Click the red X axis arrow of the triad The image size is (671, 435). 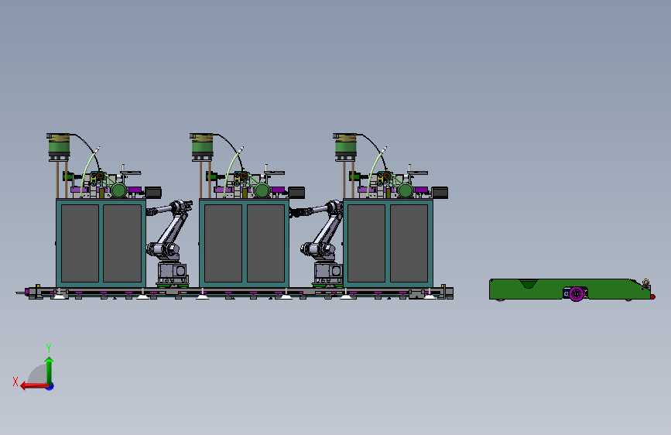[x=34, y=385]
